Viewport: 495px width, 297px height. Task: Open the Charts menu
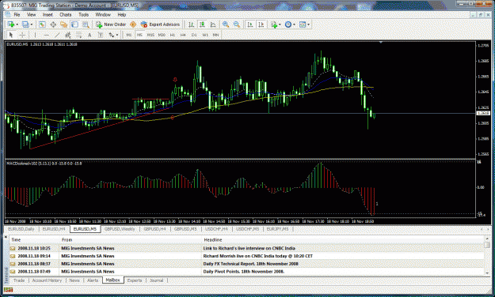tap(66, 15)
